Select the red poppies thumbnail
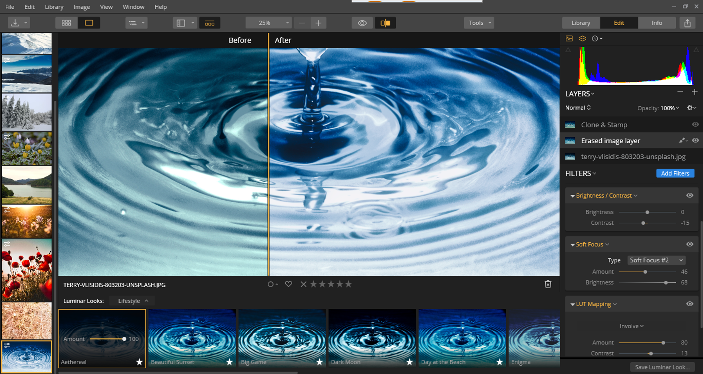The width and height of the screenshot is (703, 374). point(27,270)
